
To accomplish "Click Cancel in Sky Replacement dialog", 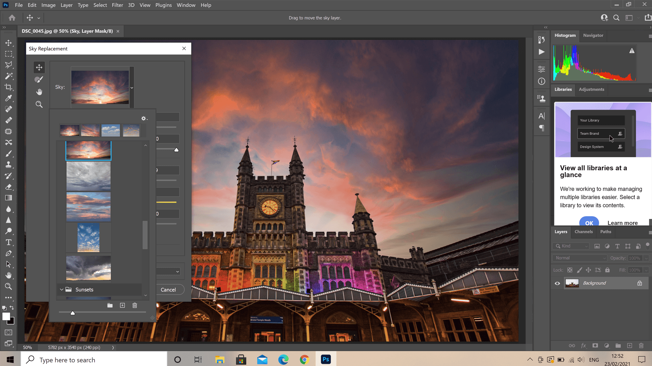I will pos(168,290).
